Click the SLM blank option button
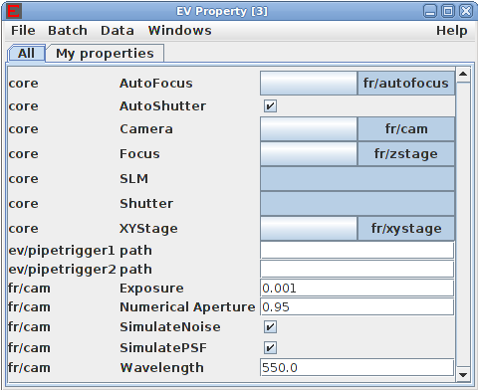Screen dimensions: 478x390 tap(358, 179)
